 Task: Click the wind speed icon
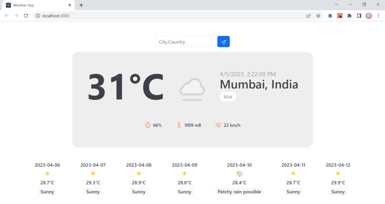pos(218,125)
